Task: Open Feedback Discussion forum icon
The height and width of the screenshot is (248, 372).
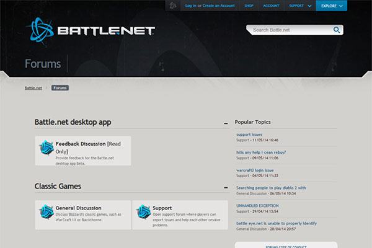Action: tap(46, 148)
